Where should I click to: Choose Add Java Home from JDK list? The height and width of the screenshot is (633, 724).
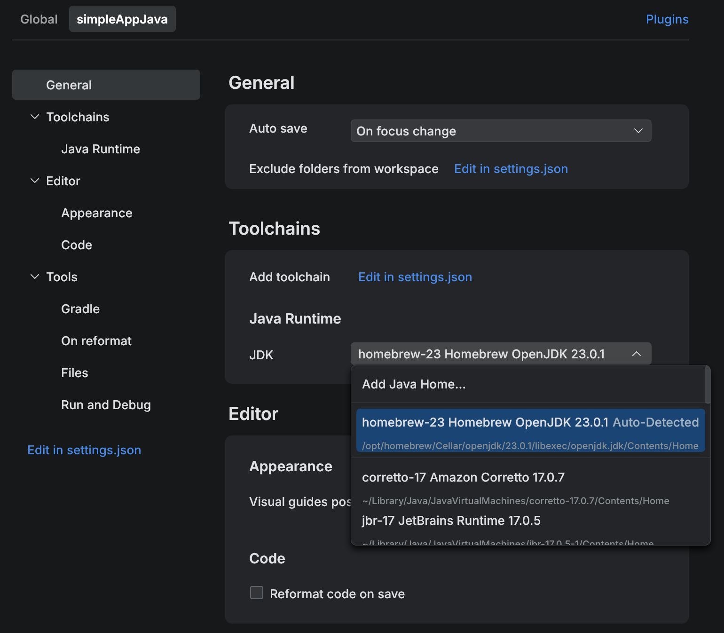pyautogui.click(x=413, y=384)
